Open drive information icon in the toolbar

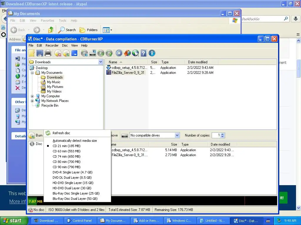[x=93, y=53]
